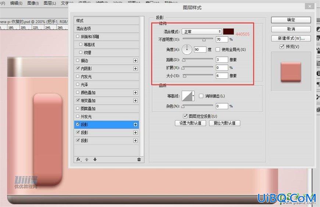Click 设置为默认值 button
The image size is (320, 207).
[x=190, y=123]
